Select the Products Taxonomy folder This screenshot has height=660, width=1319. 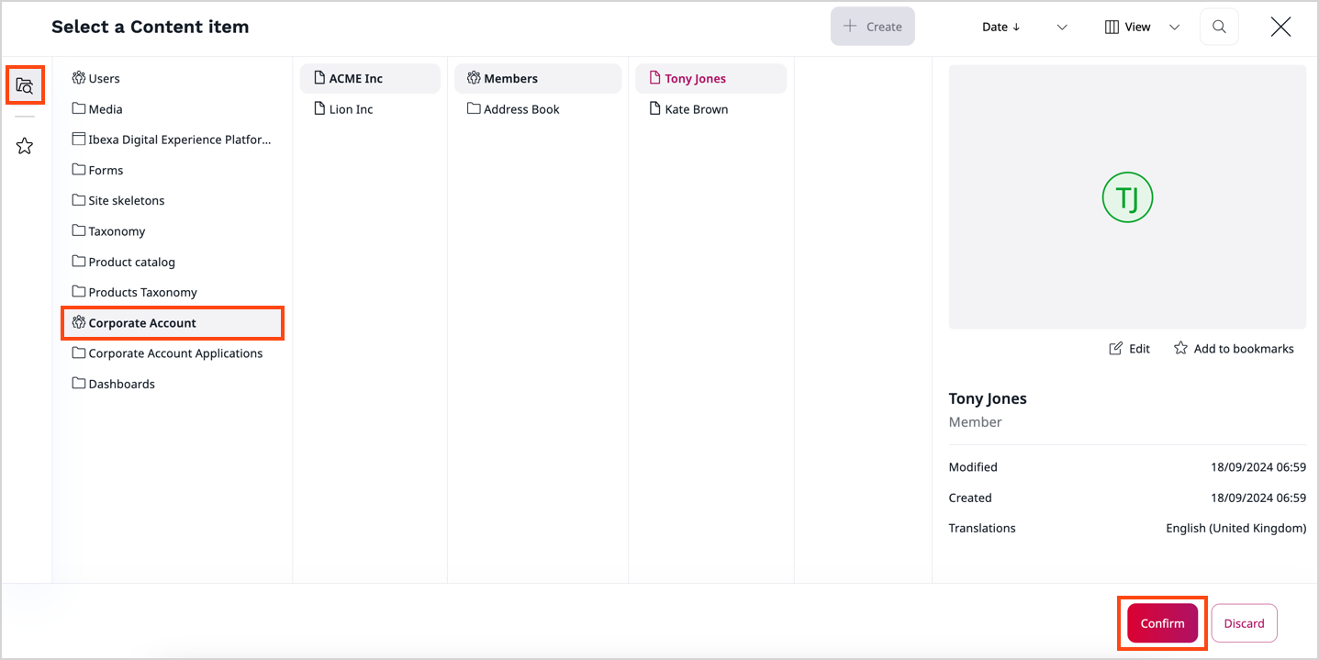coord(143,291)
